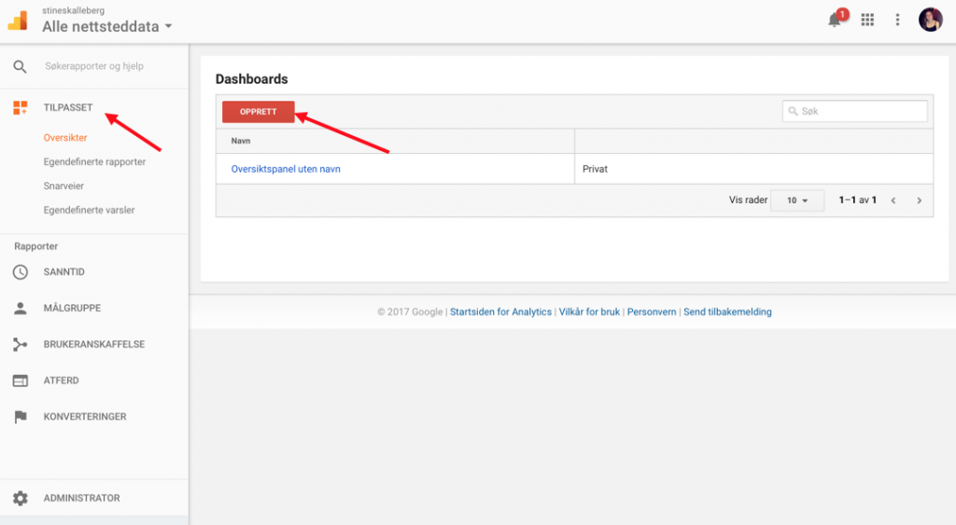Open Oversiktspanel uten navn dashboard

pyautogui.click(x=286, y=170)
